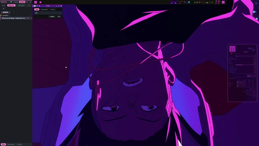The image size is (259, 146).
Task: Click the yellow indicator in top panel
Action: (x=207, y=3)
